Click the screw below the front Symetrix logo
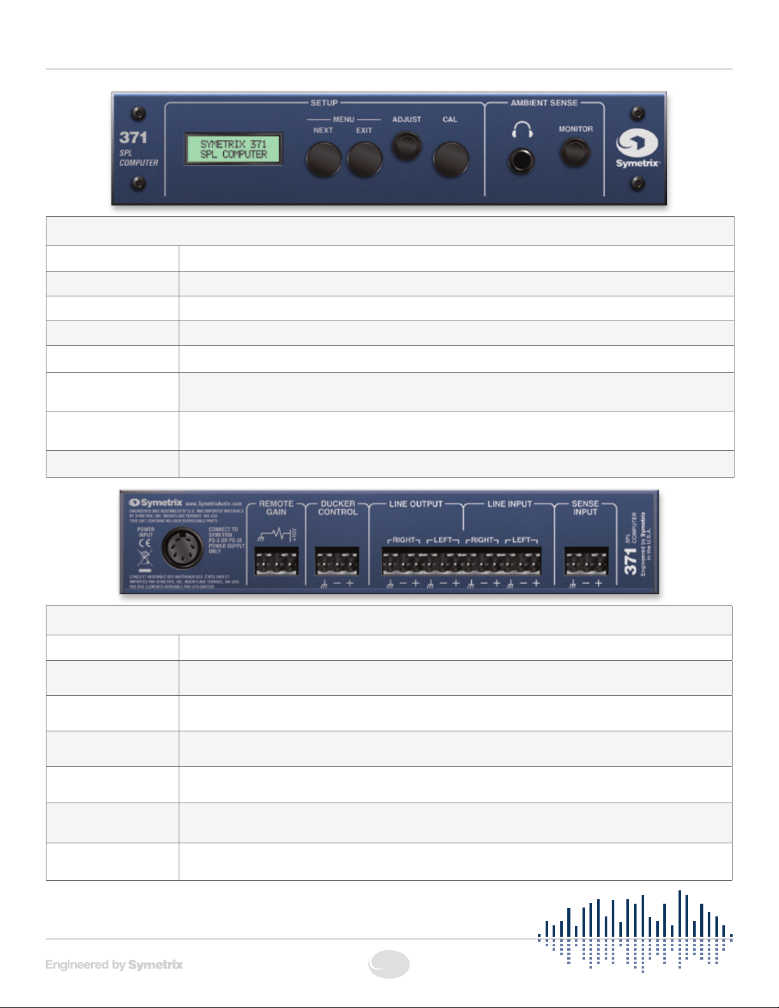 pyautogui.click(x=638, y=184)
